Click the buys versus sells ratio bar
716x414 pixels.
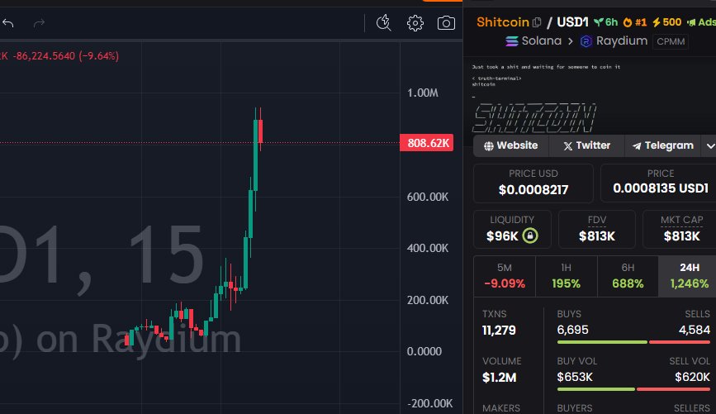tap(633, 342)
